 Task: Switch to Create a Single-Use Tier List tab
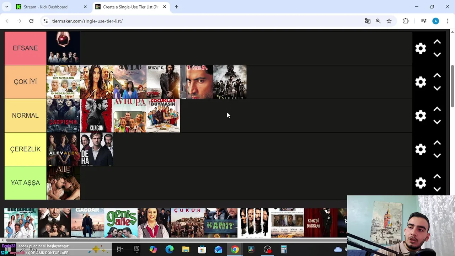click(x=130, y=7)
